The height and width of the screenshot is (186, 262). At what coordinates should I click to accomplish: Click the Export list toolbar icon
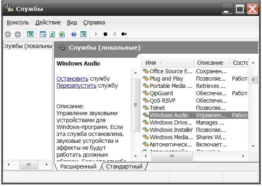[x=62, y=35]
